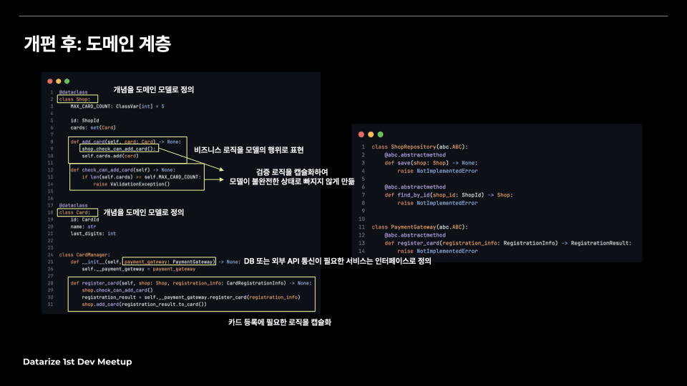Click 'def check_can_add_card(self) -> None:' line

(122, 170)
